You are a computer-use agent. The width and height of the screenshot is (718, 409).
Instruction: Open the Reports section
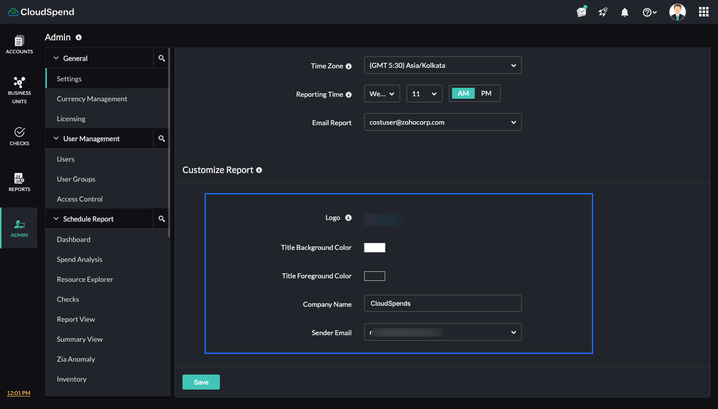pos(19,182)
